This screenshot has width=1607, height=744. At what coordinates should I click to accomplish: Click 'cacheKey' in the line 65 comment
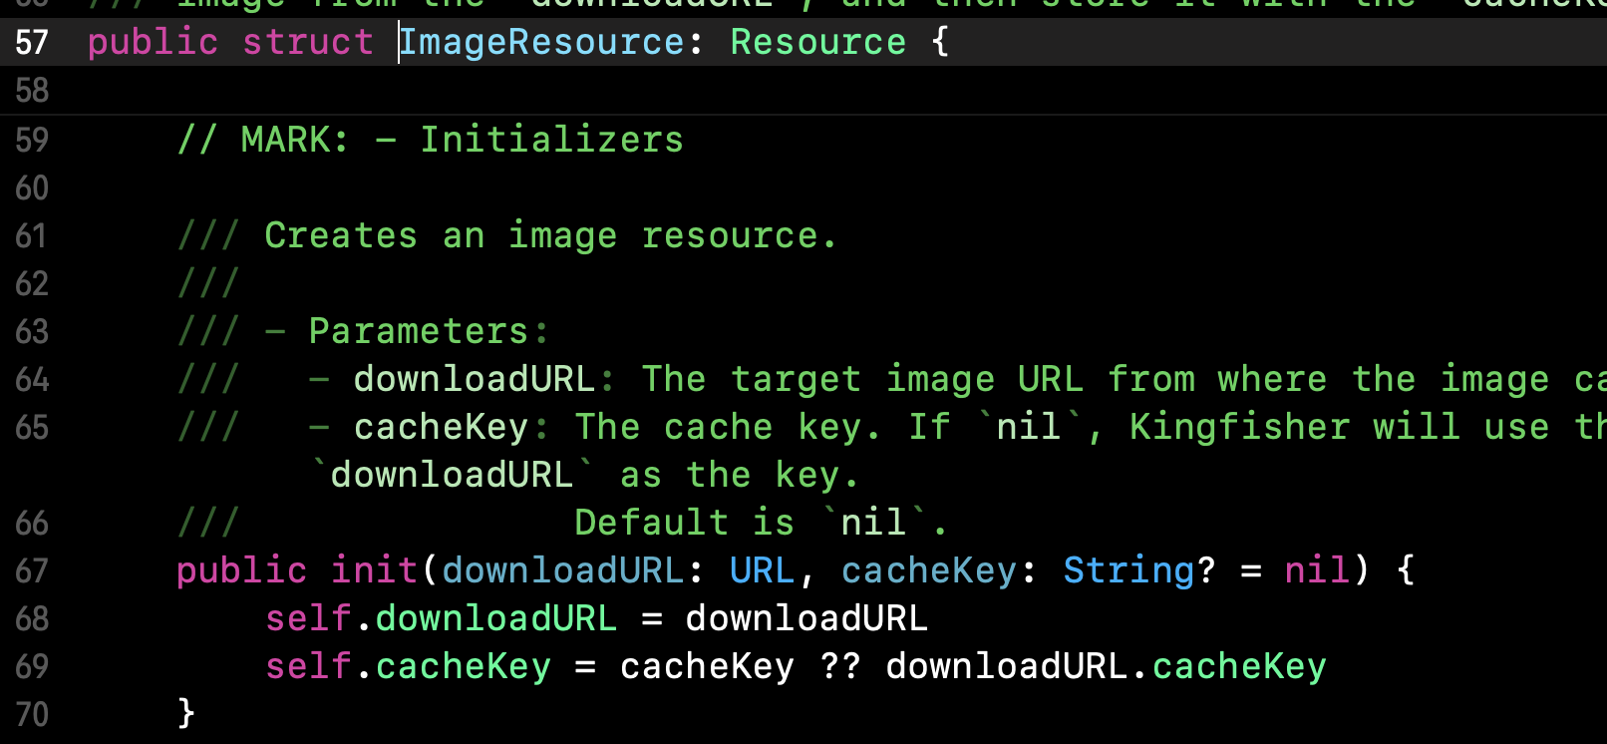coord(441,427)
